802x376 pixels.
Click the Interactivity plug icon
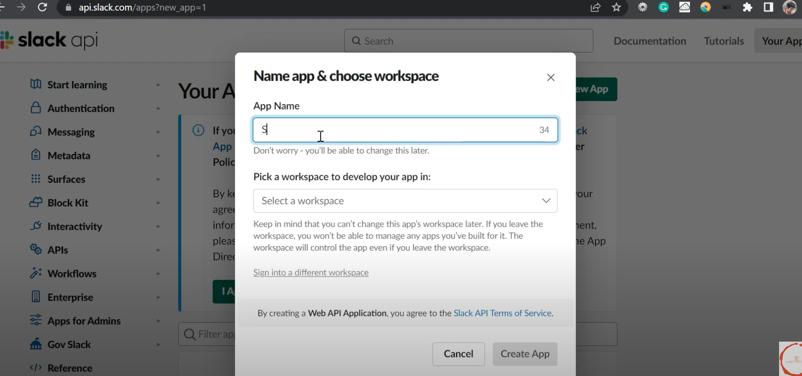(x=36, y=226)
